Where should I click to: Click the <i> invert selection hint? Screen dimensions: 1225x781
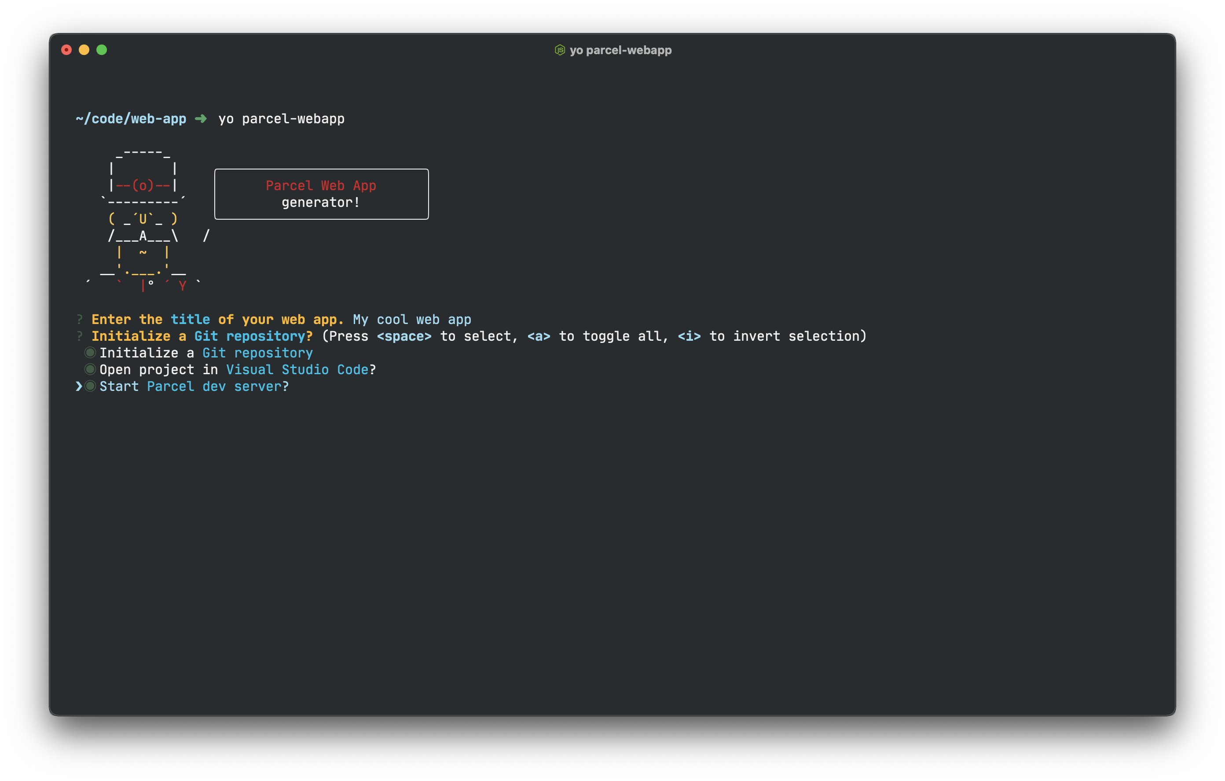(689, 336)
